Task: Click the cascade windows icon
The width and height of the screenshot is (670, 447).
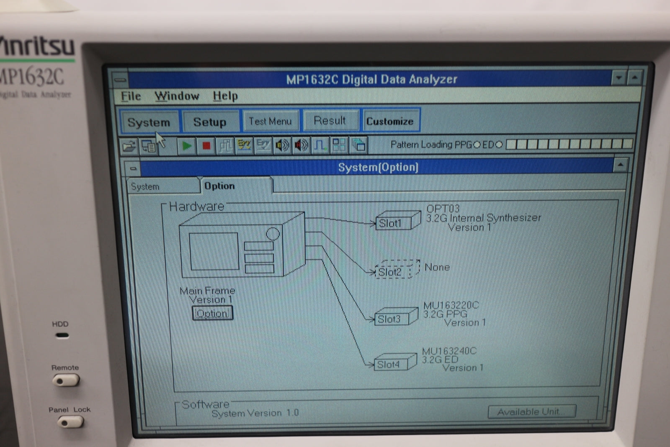Action: tap(358, 146)
